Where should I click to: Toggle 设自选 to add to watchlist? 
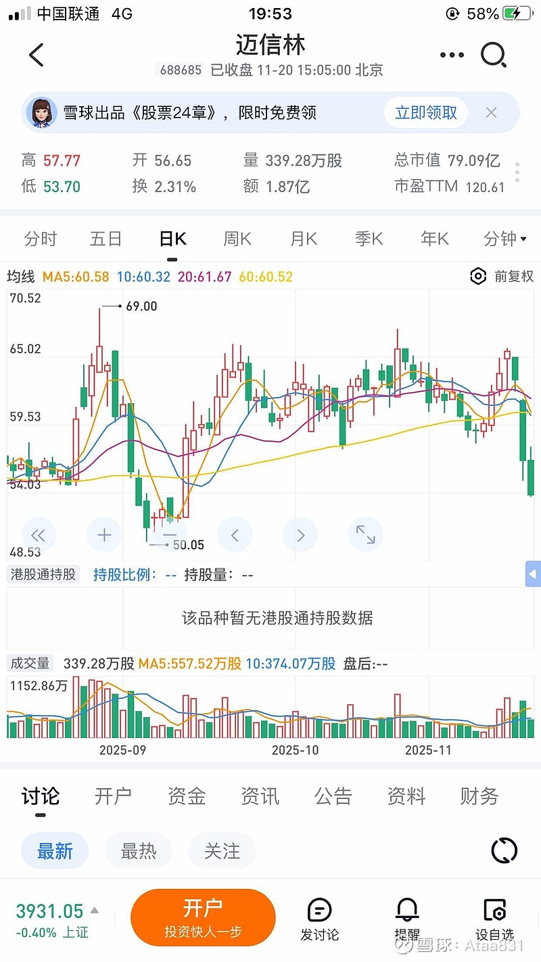(x=494, y=918)
